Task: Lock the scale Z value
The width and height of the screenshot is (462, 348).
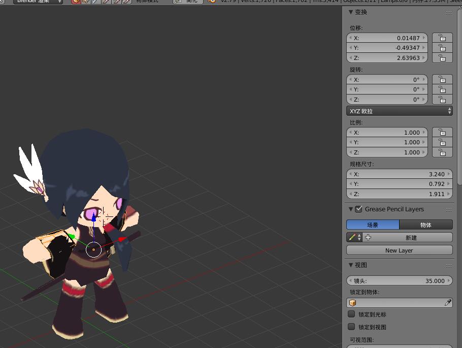Action: 442,152
